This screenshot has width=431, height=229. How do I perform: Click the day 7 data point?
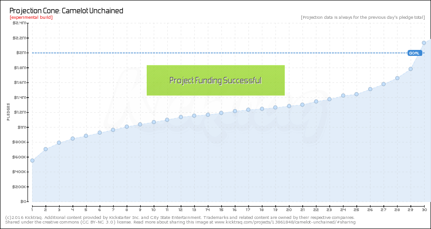113,130
